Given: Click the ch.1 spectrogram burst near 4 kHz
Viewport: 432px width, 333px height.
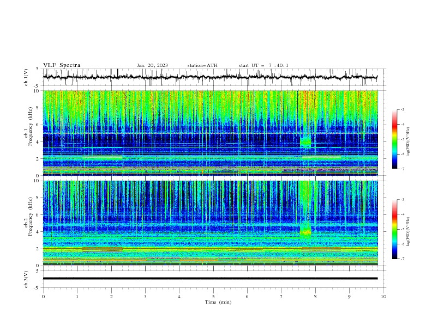Looking at the screenshot, I should click(x=305, y=141).
